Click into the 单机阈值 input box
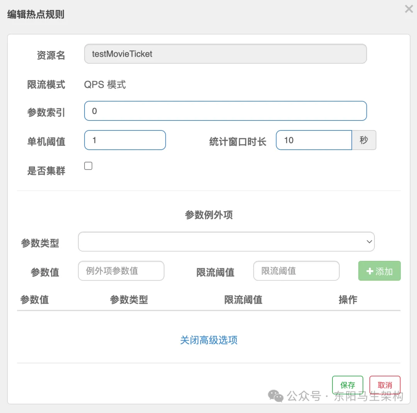 [x=125, y=140]
